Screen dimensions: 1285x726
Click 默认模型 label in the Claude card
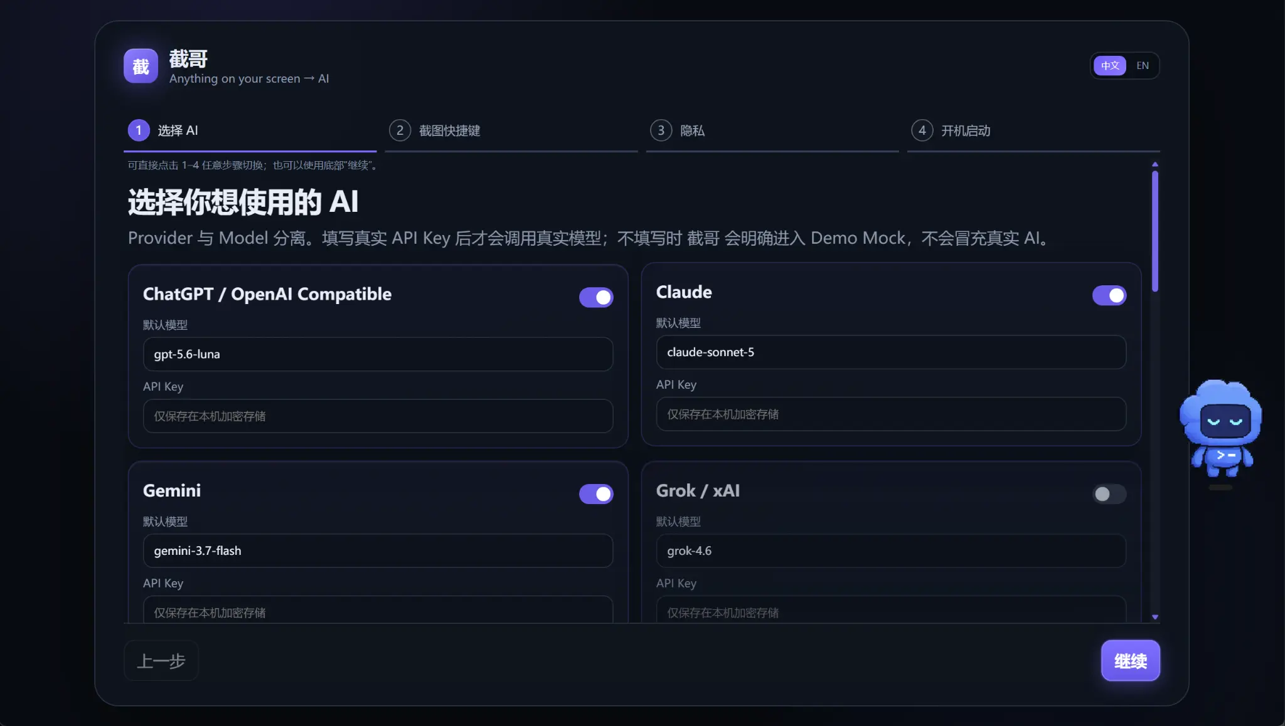[678, 324]
